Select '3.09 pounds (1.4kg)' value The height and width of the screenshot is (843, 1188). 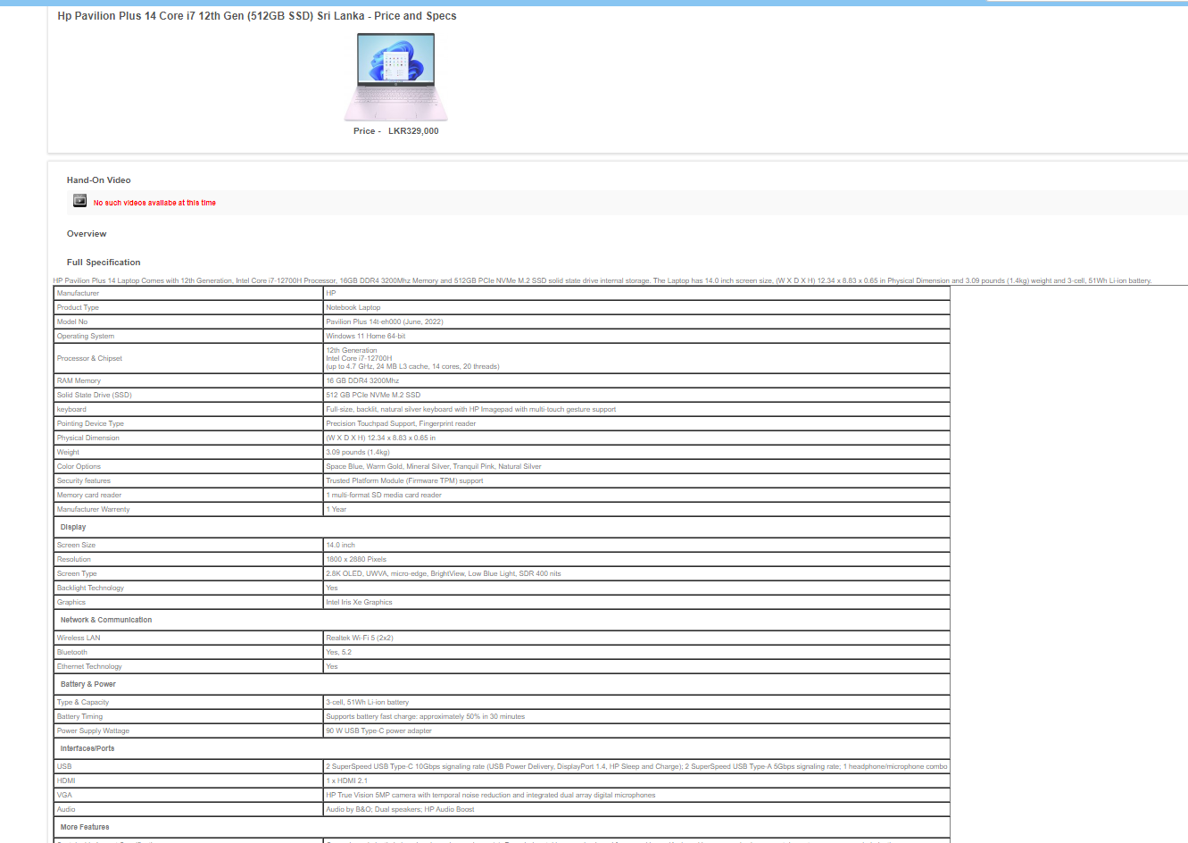[x=358, y=452]
